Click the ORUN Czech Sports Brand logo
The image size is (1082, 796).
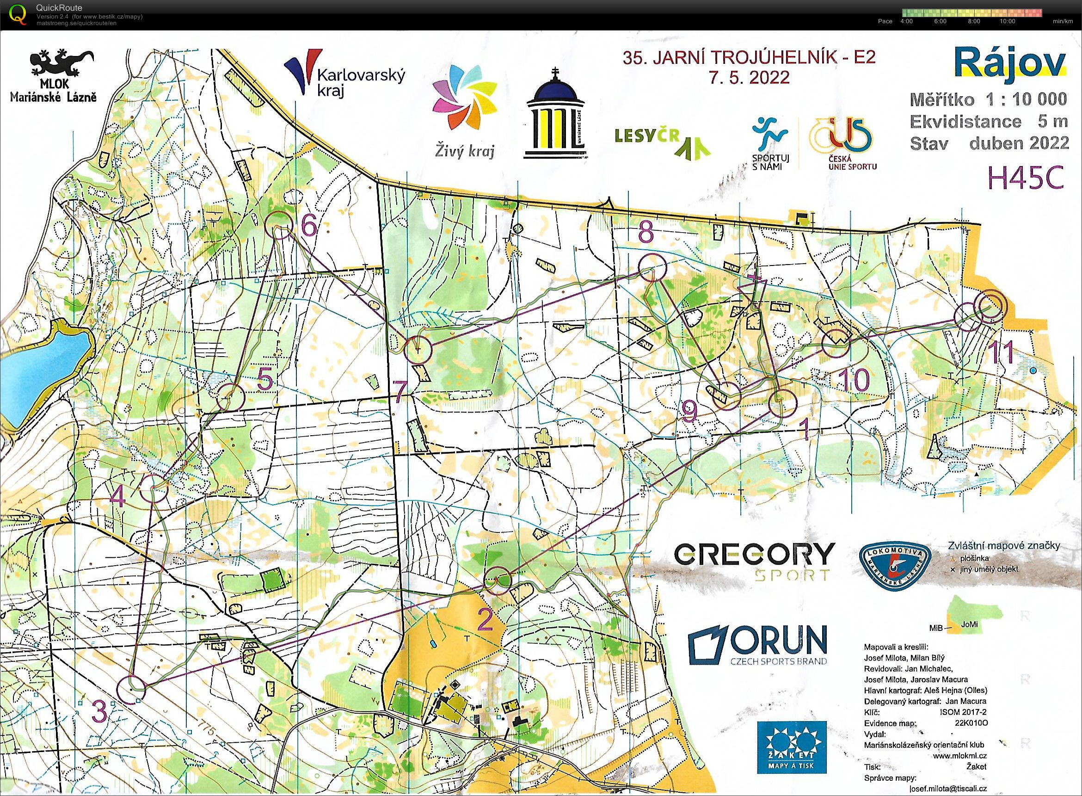[757, 645]
